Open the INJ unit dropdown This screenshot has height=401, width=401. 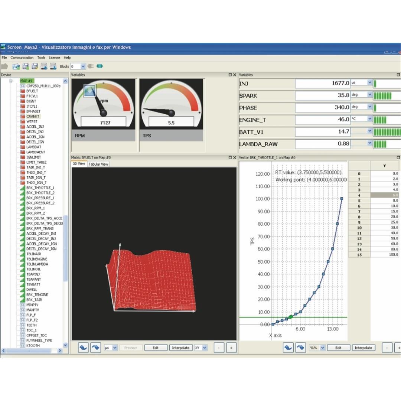click(369, 83)
